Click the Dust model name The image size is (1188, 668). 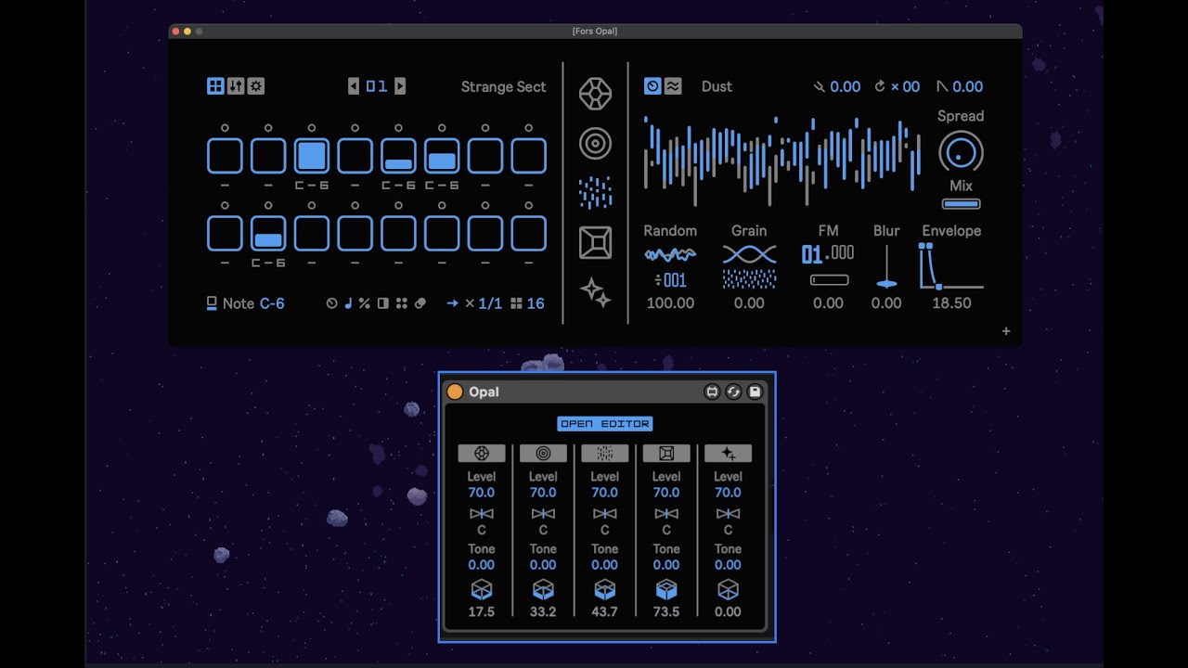(x=717, y=86)
